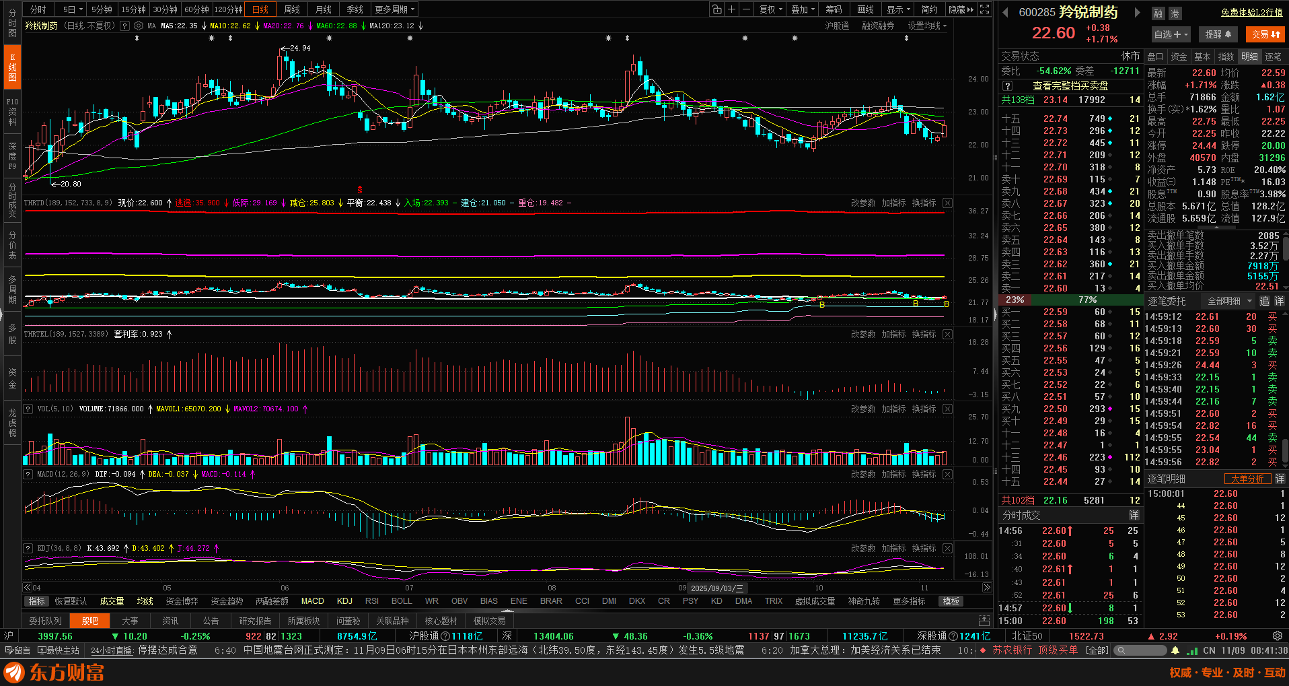1289x686 pixels.
Task: Zoom in chart with the plus icon
Action: tap(731, 9)
